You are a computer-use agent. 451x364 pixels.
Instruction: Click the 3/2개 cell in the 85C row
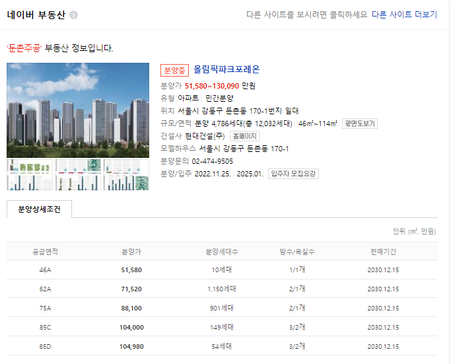pyautogui.click(x=297, y=327)
